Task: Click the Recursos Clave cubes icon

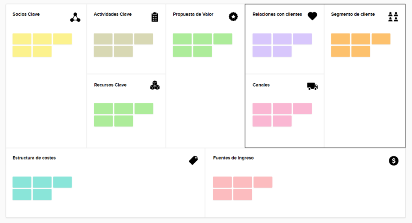Action: (155, 85)
